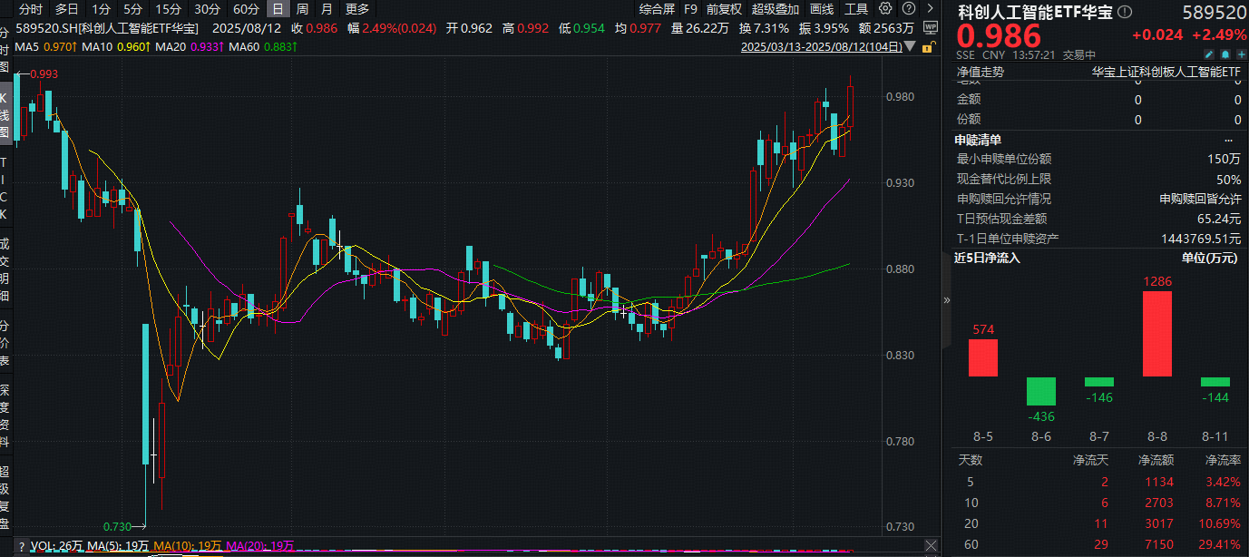Open the 成交明细 sidebar view
The height and width of the screenshot is (557, 1249).
(x=5, y=272)
